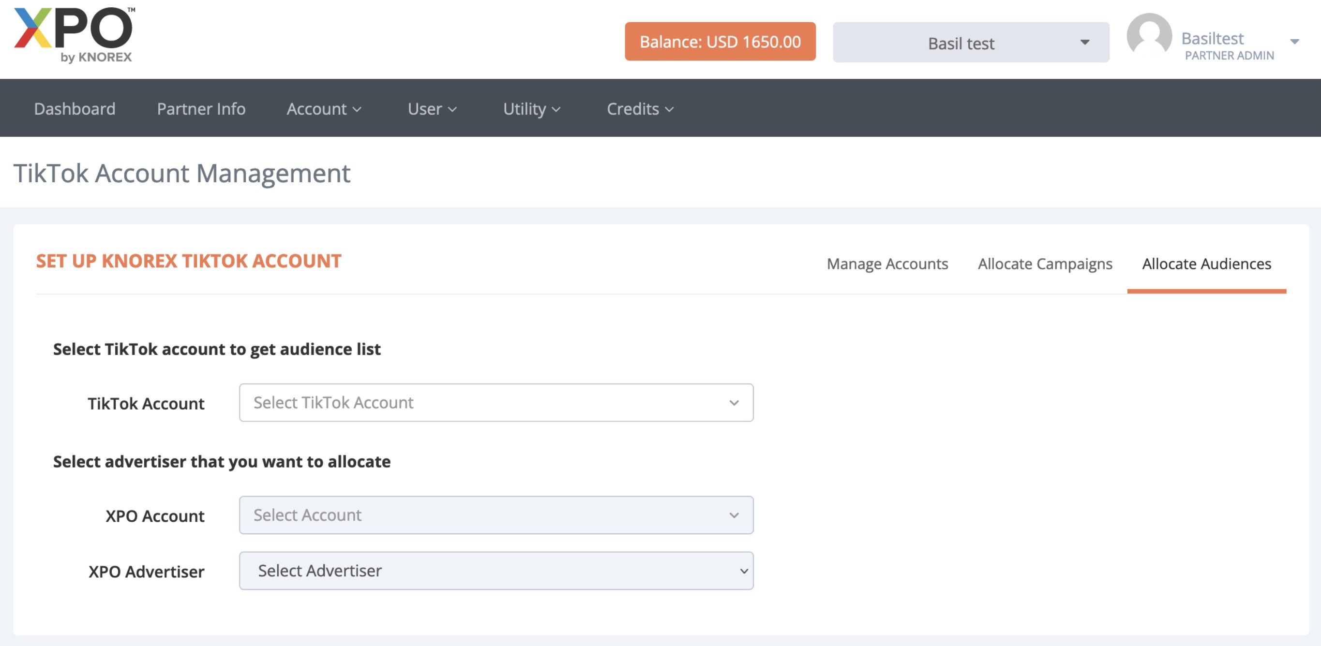Open the Utility dropdown menu
The height and width of the screenshot is (646, 1321).
tap(531, 109)
